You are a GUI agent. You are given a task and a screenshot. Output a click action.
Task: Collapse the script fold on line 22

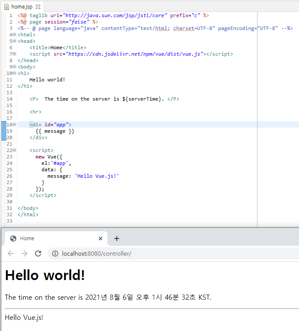pyautogui.click(x=15, y=150)
